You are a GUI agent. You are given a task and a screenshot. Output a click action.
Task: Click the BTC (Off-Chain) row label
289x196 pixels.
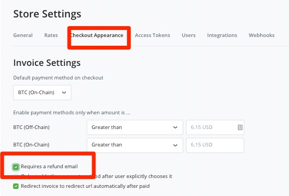[x=31, y=127]
